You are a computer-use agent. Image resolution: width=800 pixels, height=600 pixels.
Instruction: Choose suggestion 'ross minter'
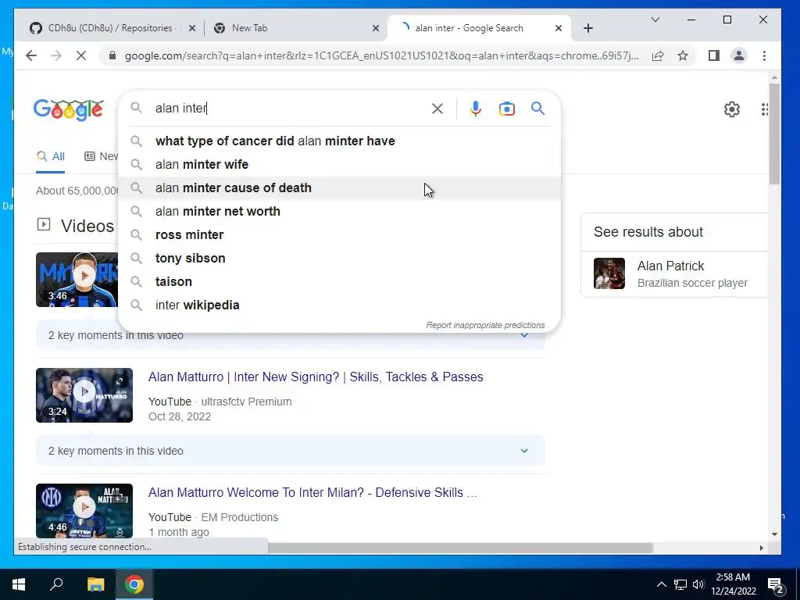(x=339, y=234)
